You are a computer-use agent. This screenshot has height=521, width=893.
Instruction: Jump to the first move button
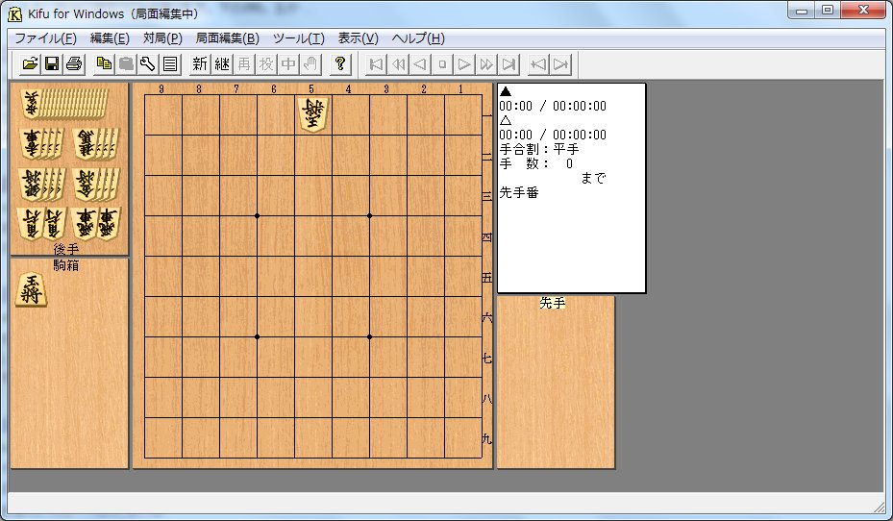[376, 64]
